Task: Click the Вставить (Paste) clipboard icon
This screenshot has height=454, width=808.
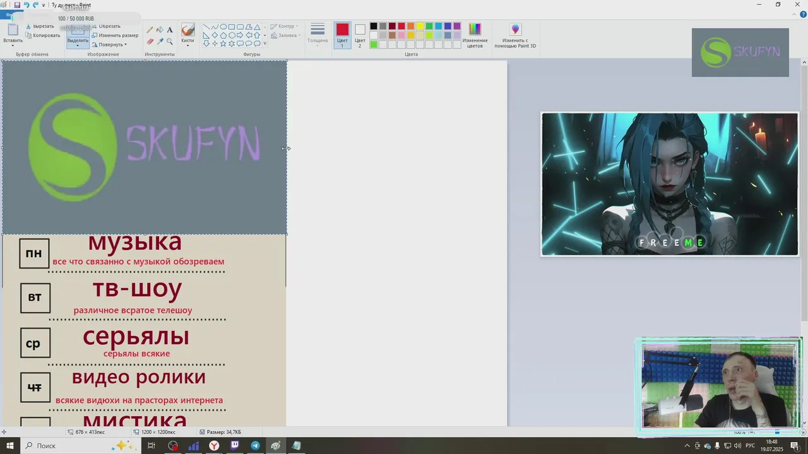Action: point(13,30)
